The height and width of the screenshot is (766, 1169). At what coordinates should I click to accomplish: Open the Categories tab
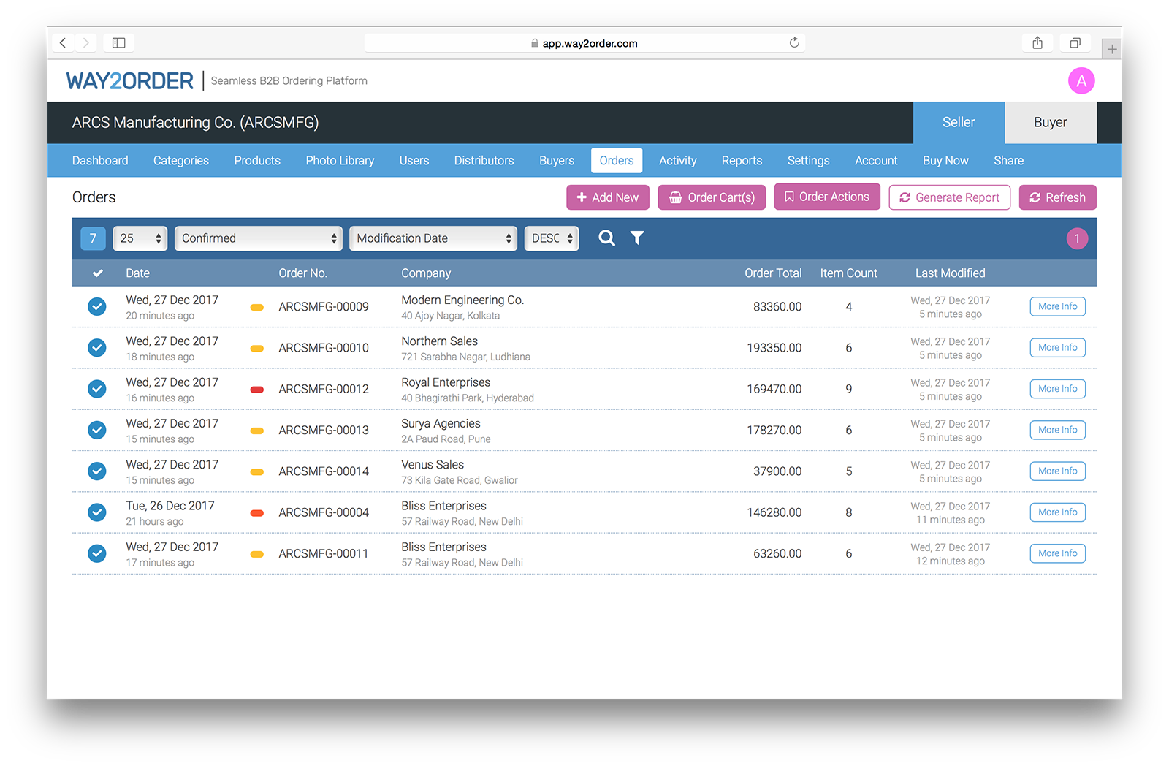181,161
